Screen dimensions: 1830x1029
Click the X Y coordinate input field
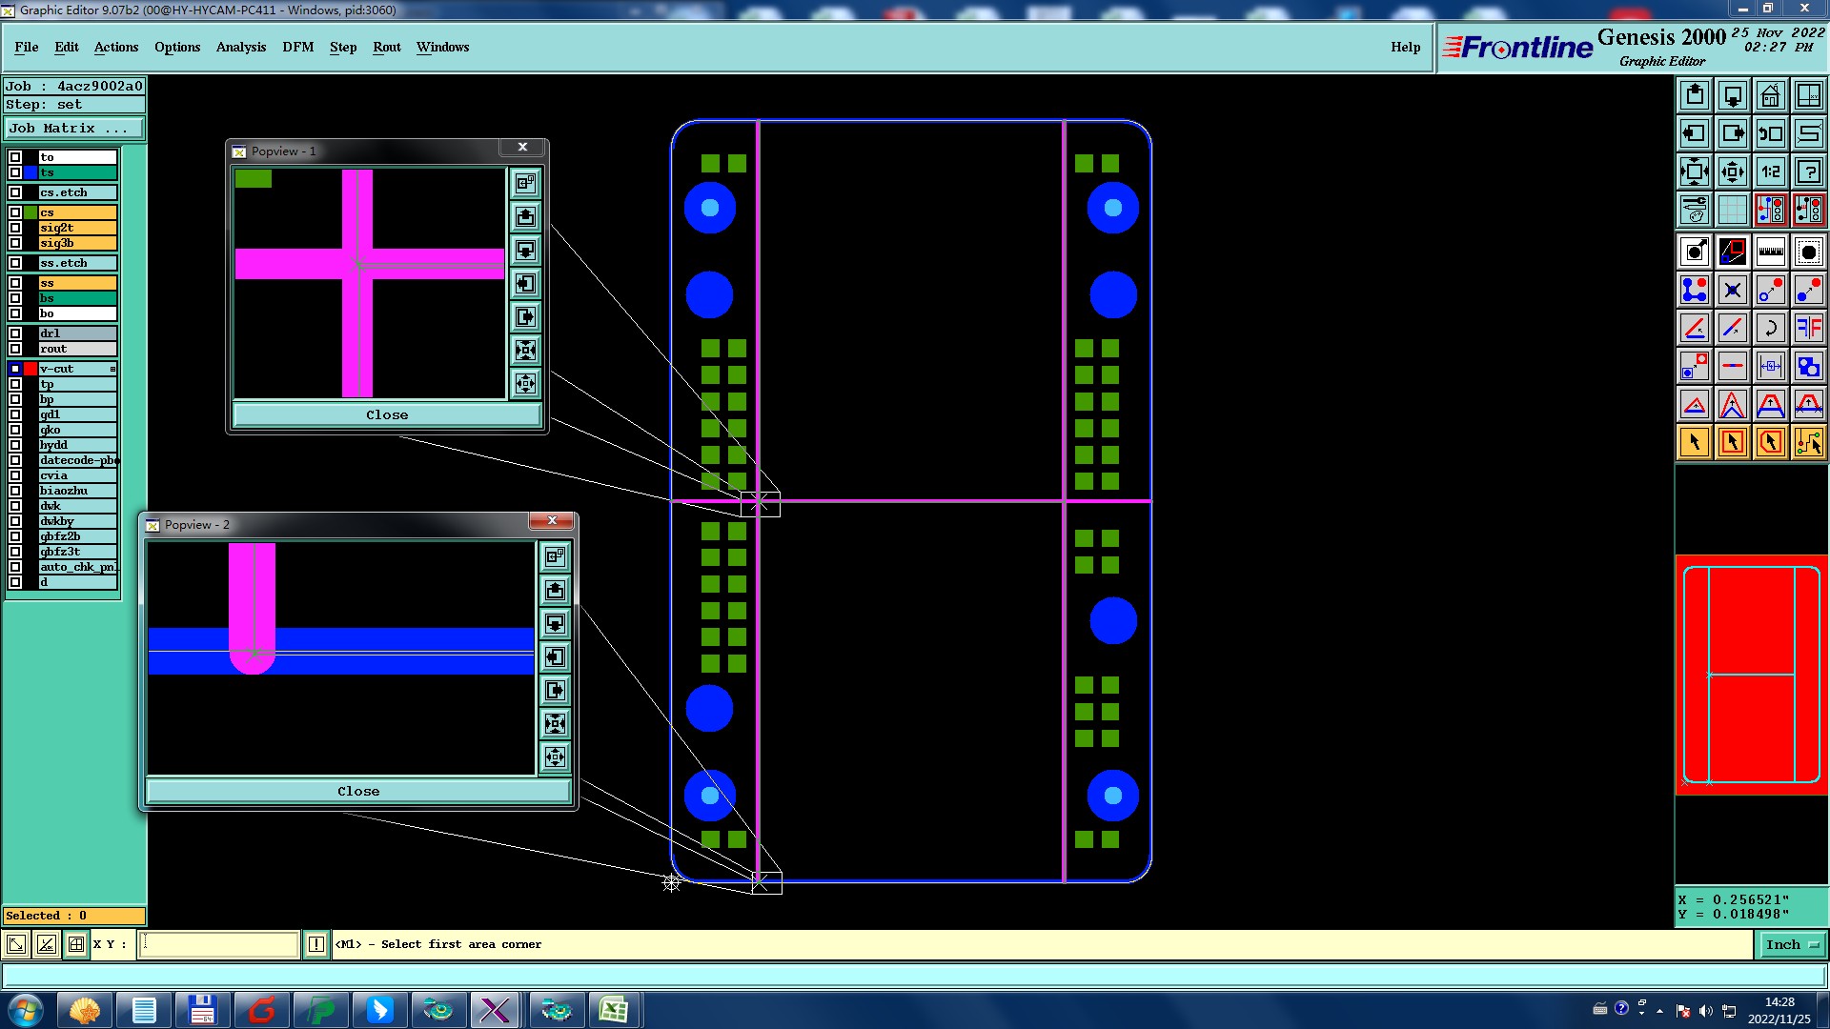(x=219, y=944)
